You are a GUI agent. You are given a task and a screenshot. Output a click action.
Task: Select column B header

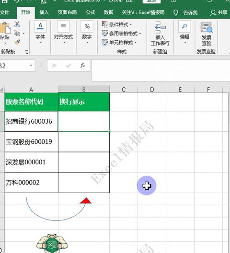pyautogui.click(x=84, y=90)
